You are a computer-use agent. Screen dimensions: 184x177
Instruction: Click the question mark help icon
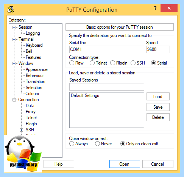(155, 8)
